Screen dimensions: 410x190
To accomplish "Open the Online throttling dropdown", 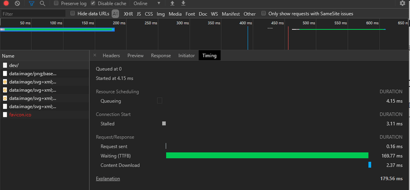I will pyautogui.click(x=147, y=4).
